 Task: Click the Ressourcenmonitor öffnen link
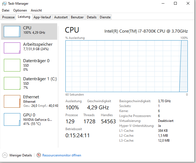tap(62, 155)
